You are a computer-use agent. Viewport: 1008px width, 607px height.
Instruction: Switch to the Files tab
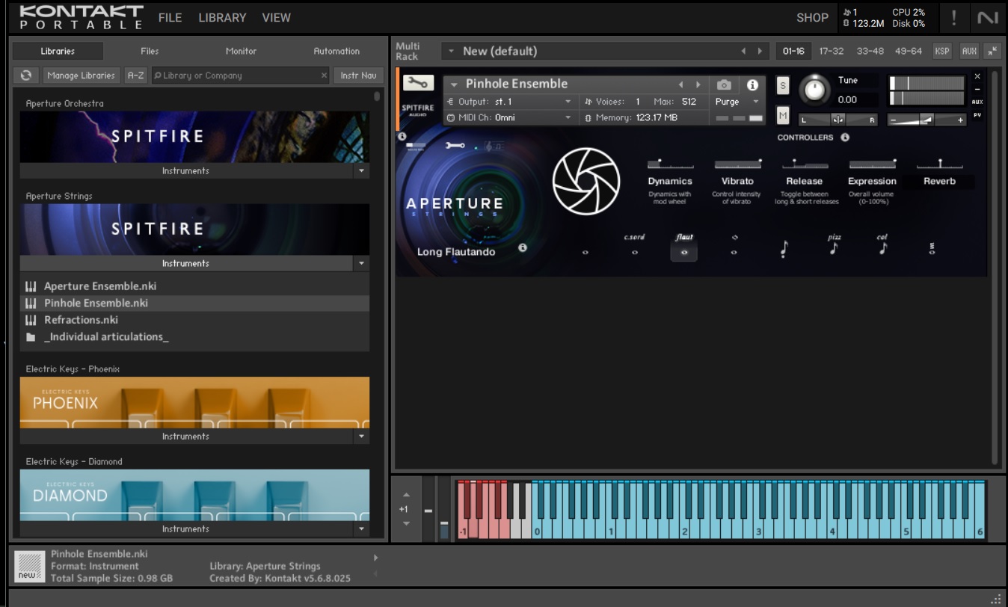(x=150, y=51)
